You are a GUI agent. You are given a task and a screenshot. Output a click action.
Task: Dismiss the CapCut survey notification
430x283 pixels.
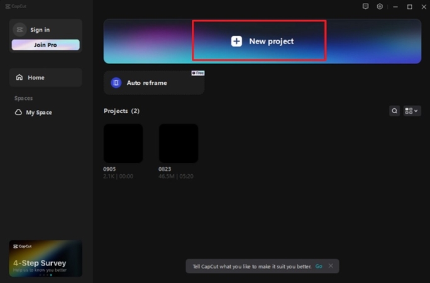point(331,266)
